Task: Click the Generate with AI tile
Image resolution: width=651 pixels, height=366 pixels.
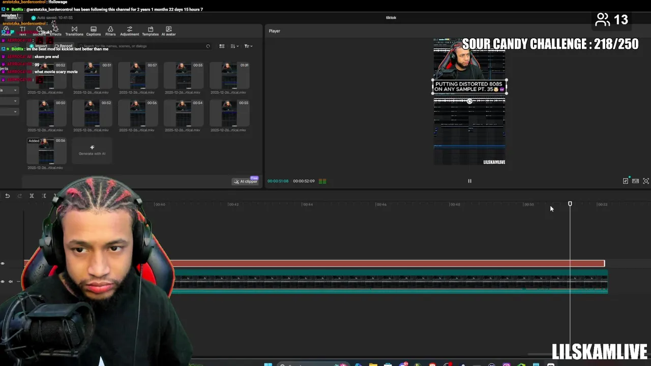Action: (92, 150)
